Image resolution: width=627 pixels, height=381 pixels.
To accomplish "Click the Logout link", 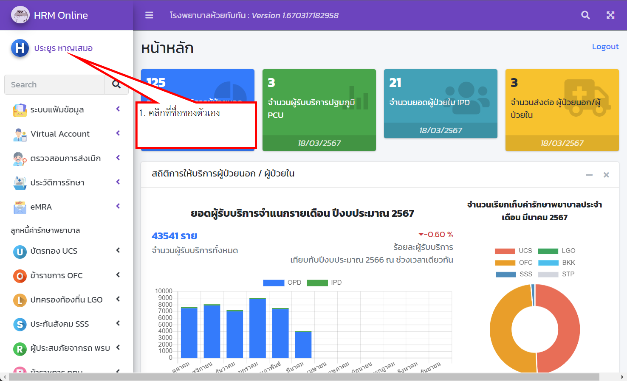I will (x=605, y=46).
